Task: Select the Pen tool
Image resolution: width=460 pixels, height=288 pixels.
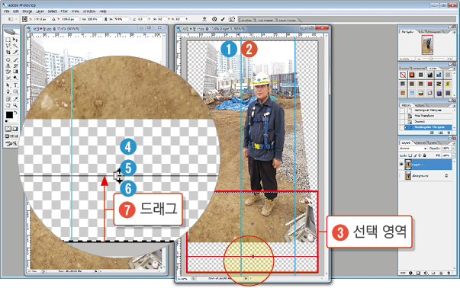Action: (x=8, y=91)
